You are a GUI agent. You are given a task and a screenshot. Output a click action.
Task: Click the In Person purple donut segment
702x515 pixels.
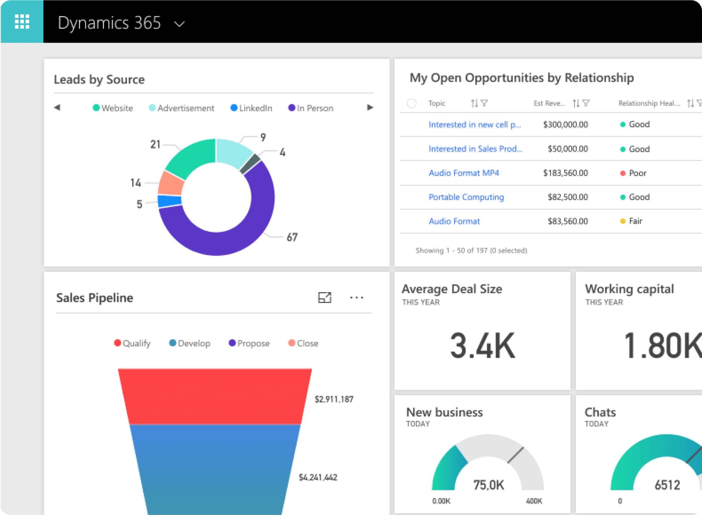pos(219,242)
